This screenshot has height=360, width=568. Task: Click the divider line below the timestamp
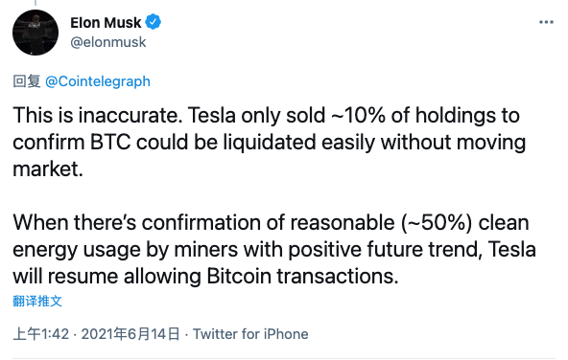pyautogui.click(x=284, y=358)
